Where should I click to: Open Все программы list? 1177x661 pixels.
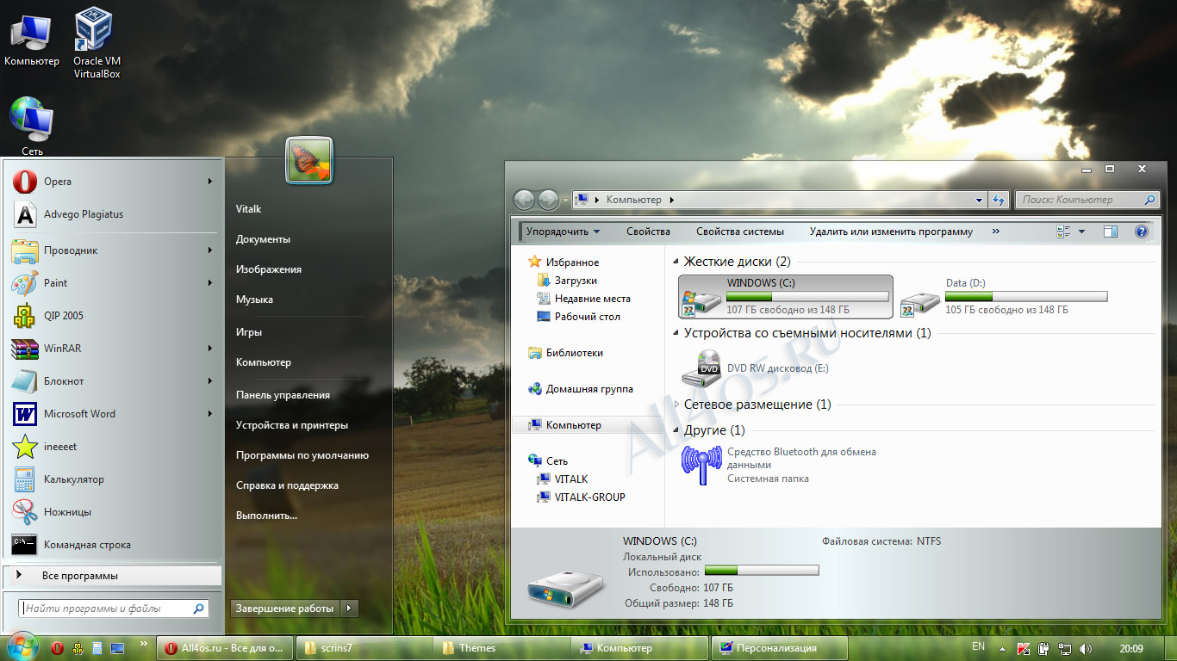click(112, 576)
